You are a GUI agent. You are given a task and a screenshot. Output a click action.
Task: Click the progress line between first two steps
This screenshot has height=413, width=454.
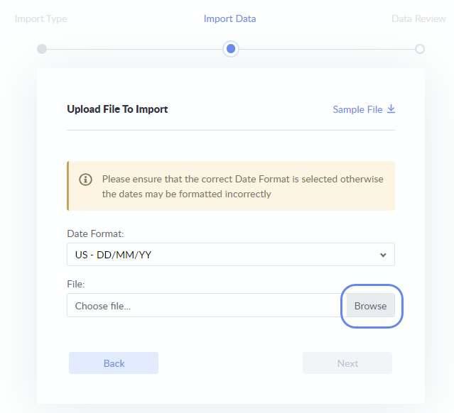135,49
